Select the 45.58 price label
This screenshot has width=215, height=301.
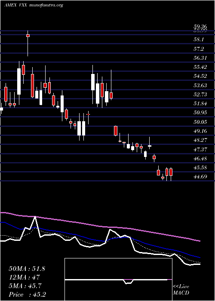[x=200, y=168]
